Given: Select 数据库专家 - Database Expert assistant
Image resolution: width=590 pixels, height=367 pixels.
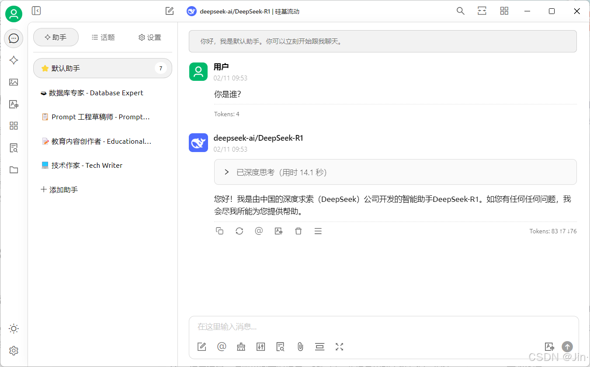Looking at the screenshot, I should point(103,93).
